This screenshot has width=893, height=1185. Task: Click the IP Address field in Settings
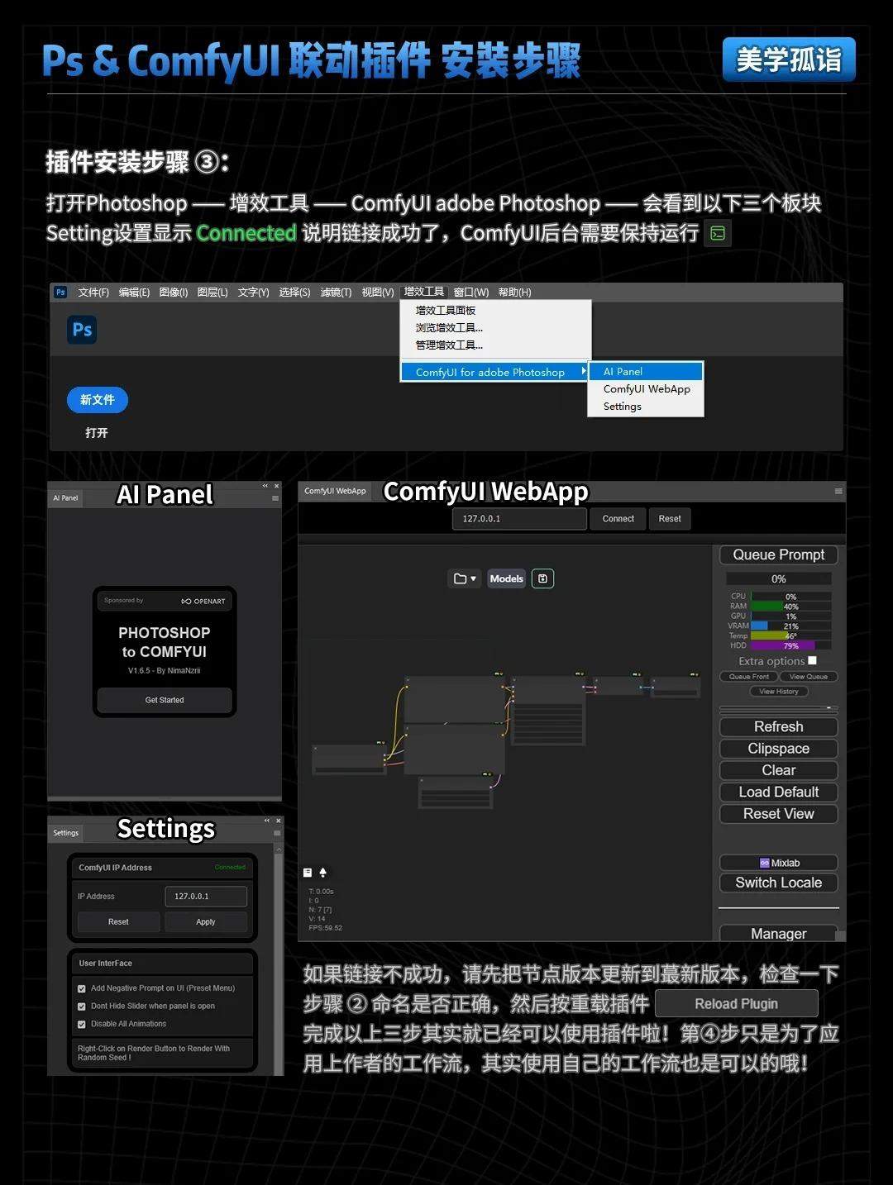(206, 897)
